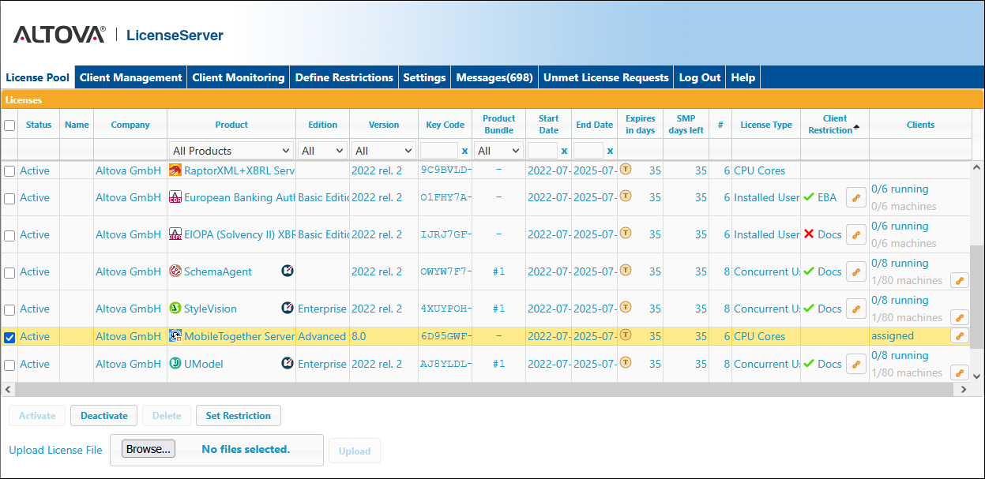
Task: Click the horizontal scrollbar beneath the license table
Action: (x=474, y=390)
